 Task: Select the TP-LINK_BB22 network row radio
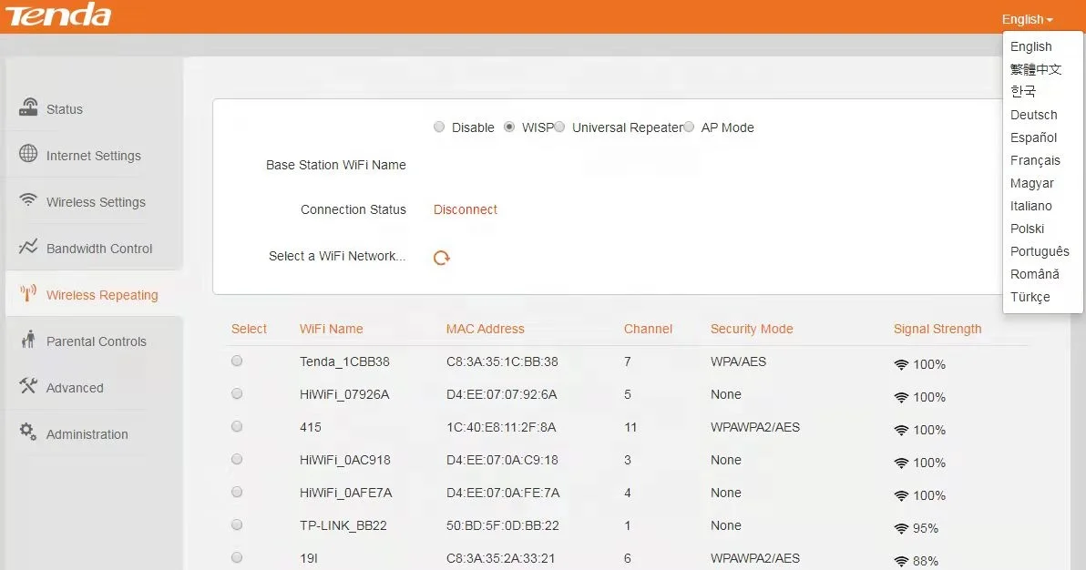[237, 525]
